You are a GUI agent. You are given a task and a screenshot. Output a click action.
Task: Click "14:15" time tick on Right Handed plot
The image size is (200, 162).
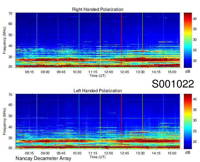pos(156,72)
